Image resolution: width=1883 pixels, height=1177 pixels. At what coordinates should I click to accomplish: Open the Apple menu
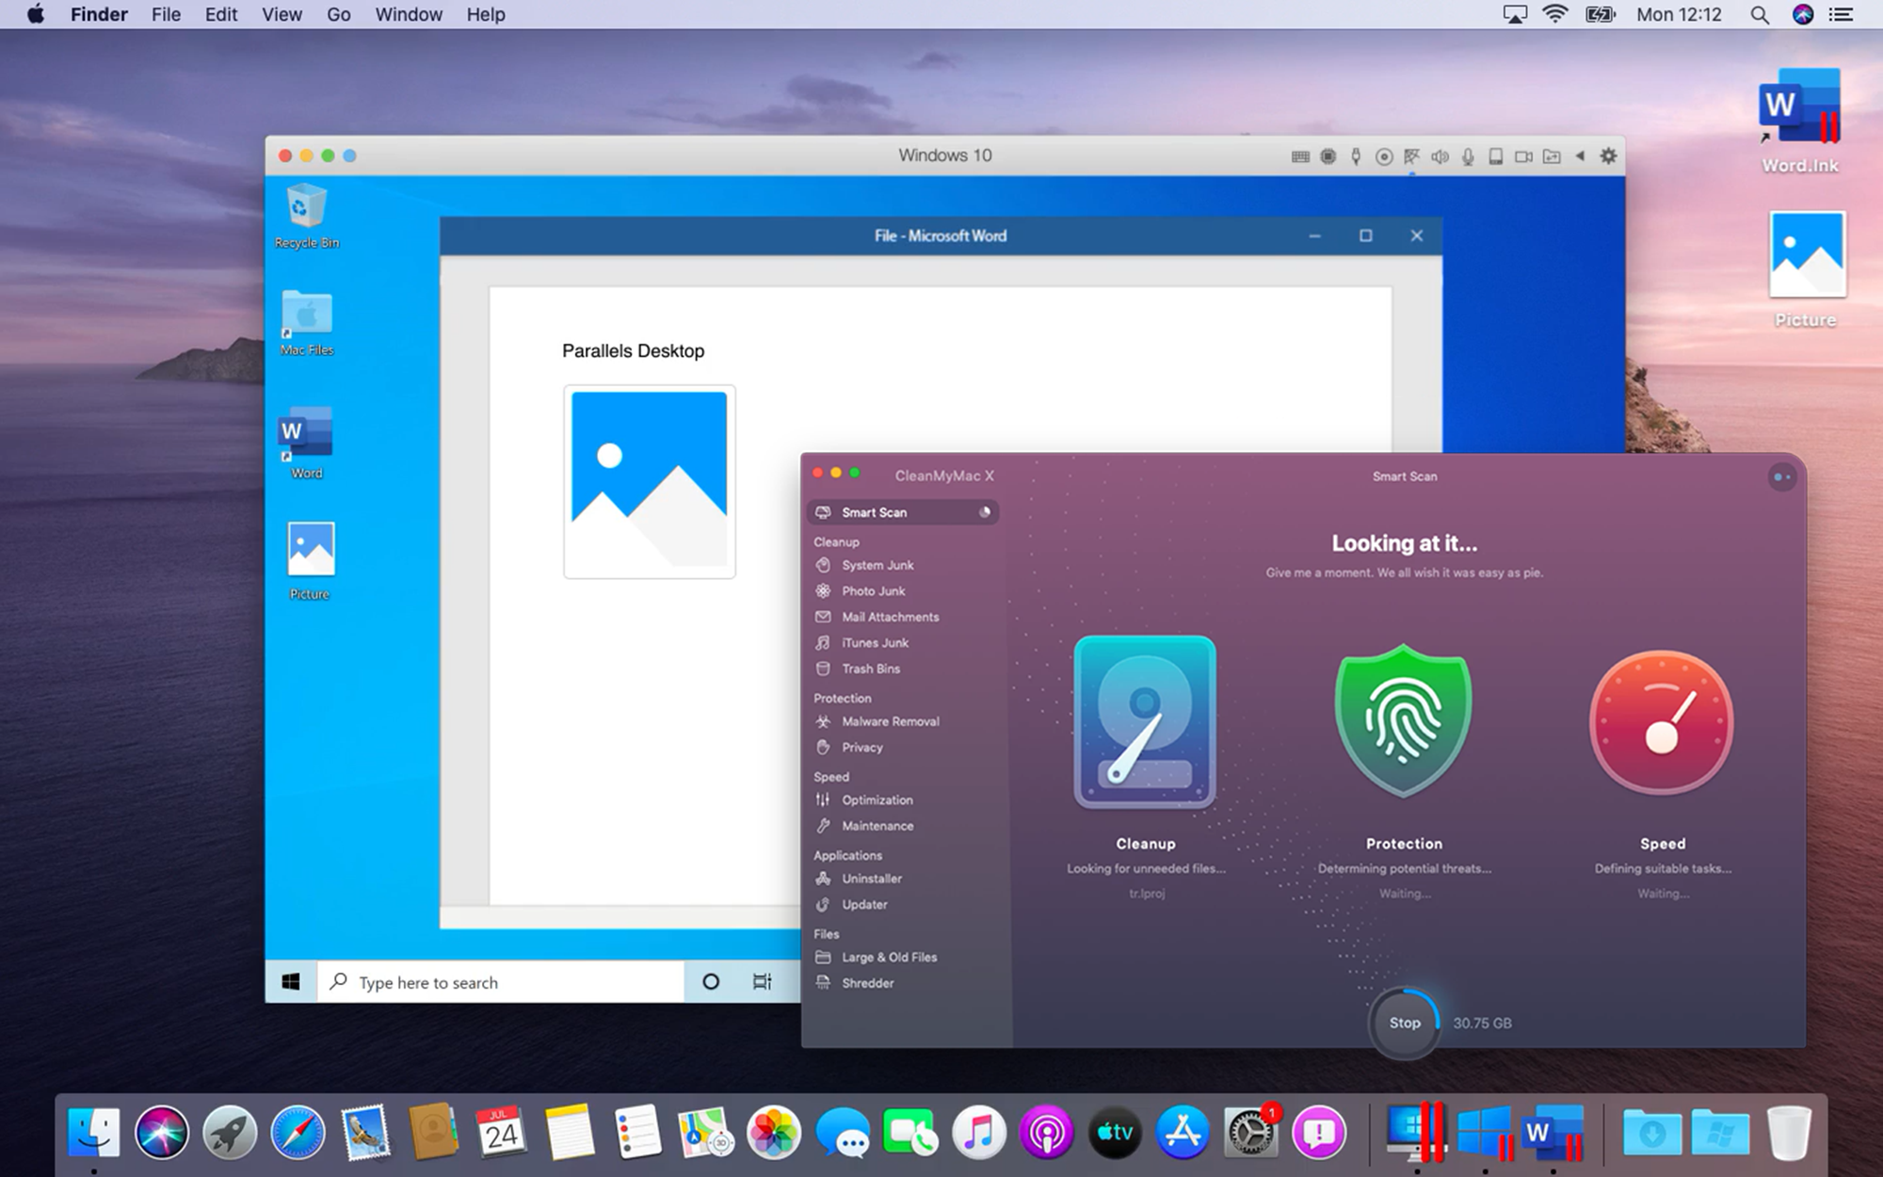coord(36,14)
